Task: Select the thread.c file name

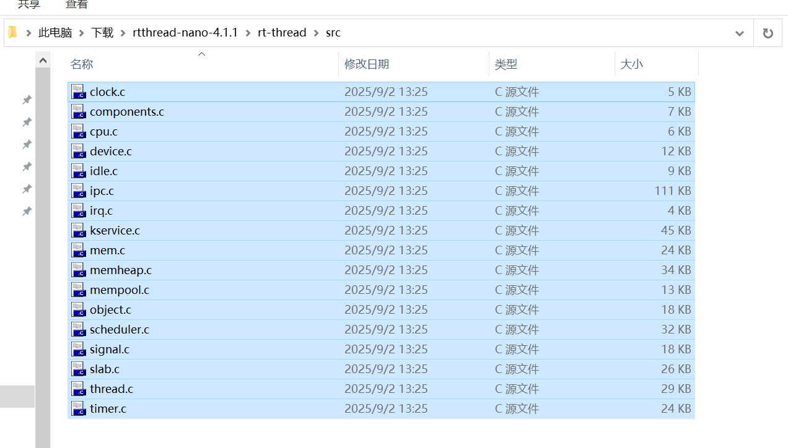Action: (112, 389)
